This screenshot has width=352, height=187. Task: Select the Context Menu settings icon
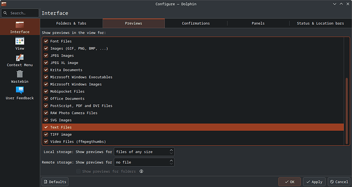point(20,58)
